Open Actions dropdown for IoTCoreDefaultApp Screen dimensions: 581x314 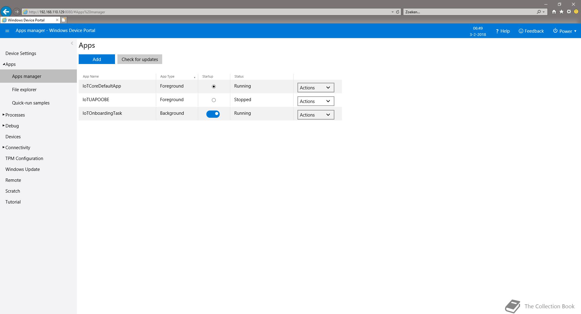(x=316, y=88)
